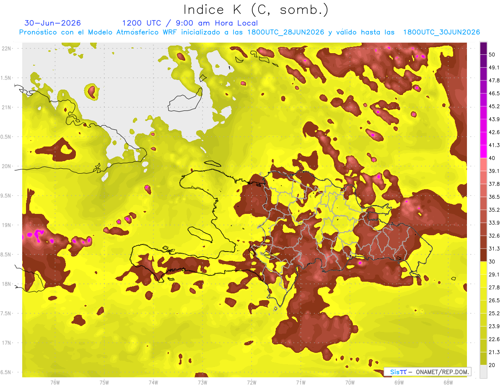
Task: Click the '71W' longitude label
Action: tap(301, 383)
